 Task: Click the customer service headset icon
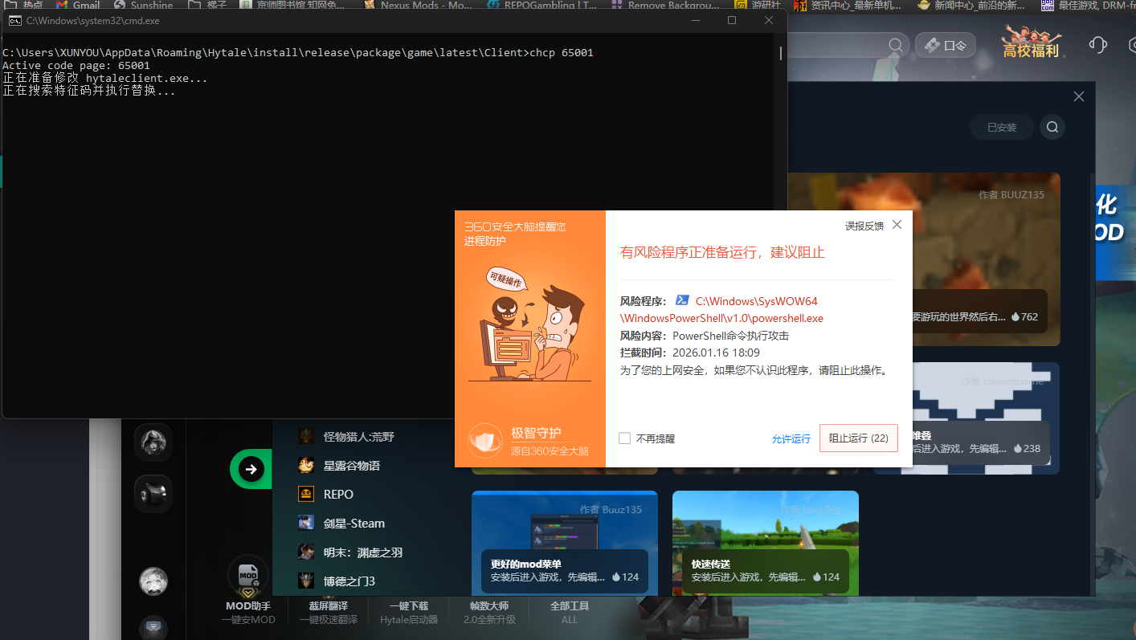click(x=1097, y=45)
